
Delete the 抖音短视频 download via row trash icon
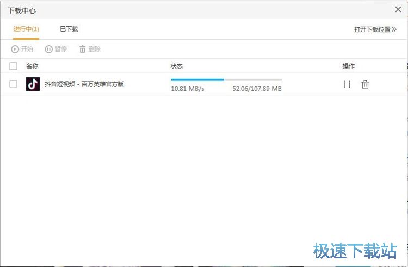(x=365, y=84)
